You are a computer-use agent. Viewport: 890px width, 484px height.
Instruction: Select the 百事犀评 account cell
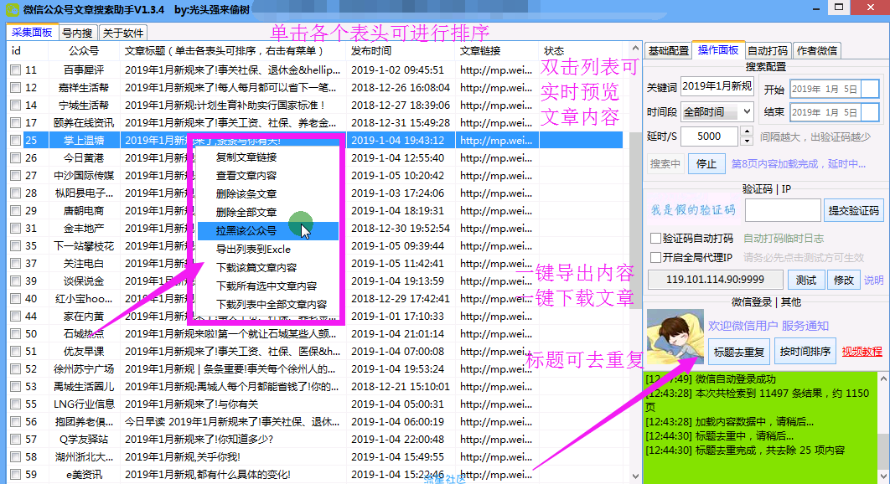[x=84, y=70]
